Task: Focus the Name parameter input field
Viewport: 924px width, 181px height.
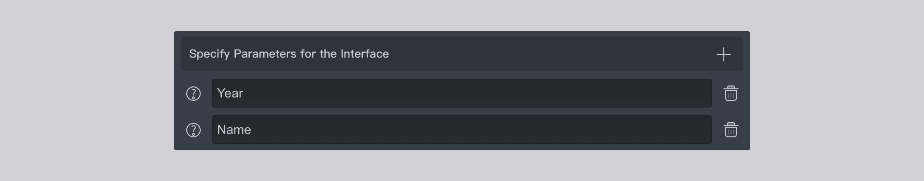Action: click(x=462, y=130)
